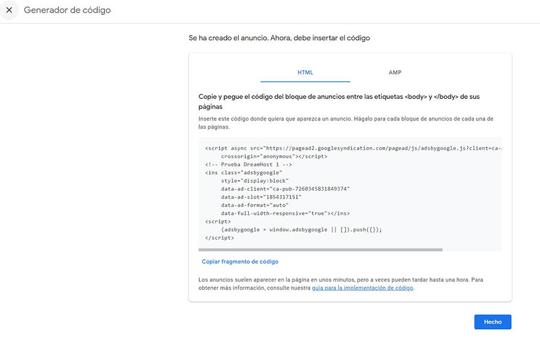Click the data-ad-client code line

point(285,189)
